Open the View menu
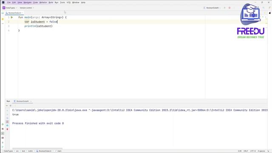This screenshot has height=153, width=272. (20, 3)
